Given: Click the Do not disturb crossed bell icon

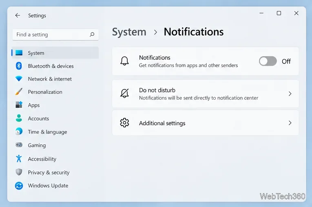Looking at the screenshot, I should click(124, 93).
